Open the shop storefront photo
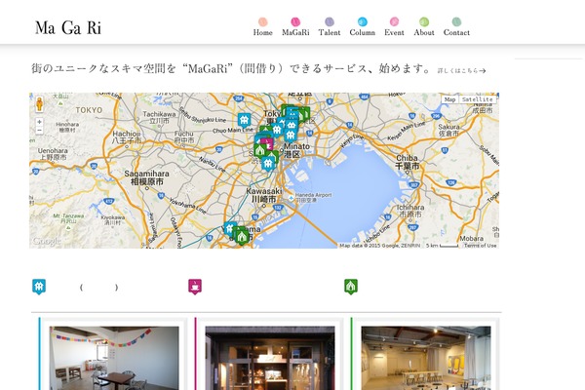Image resolution: width=585 pixels, height=390 pixels. (270, 358)
